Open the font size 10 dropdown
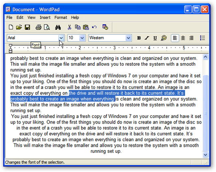 tap(82, 38)
